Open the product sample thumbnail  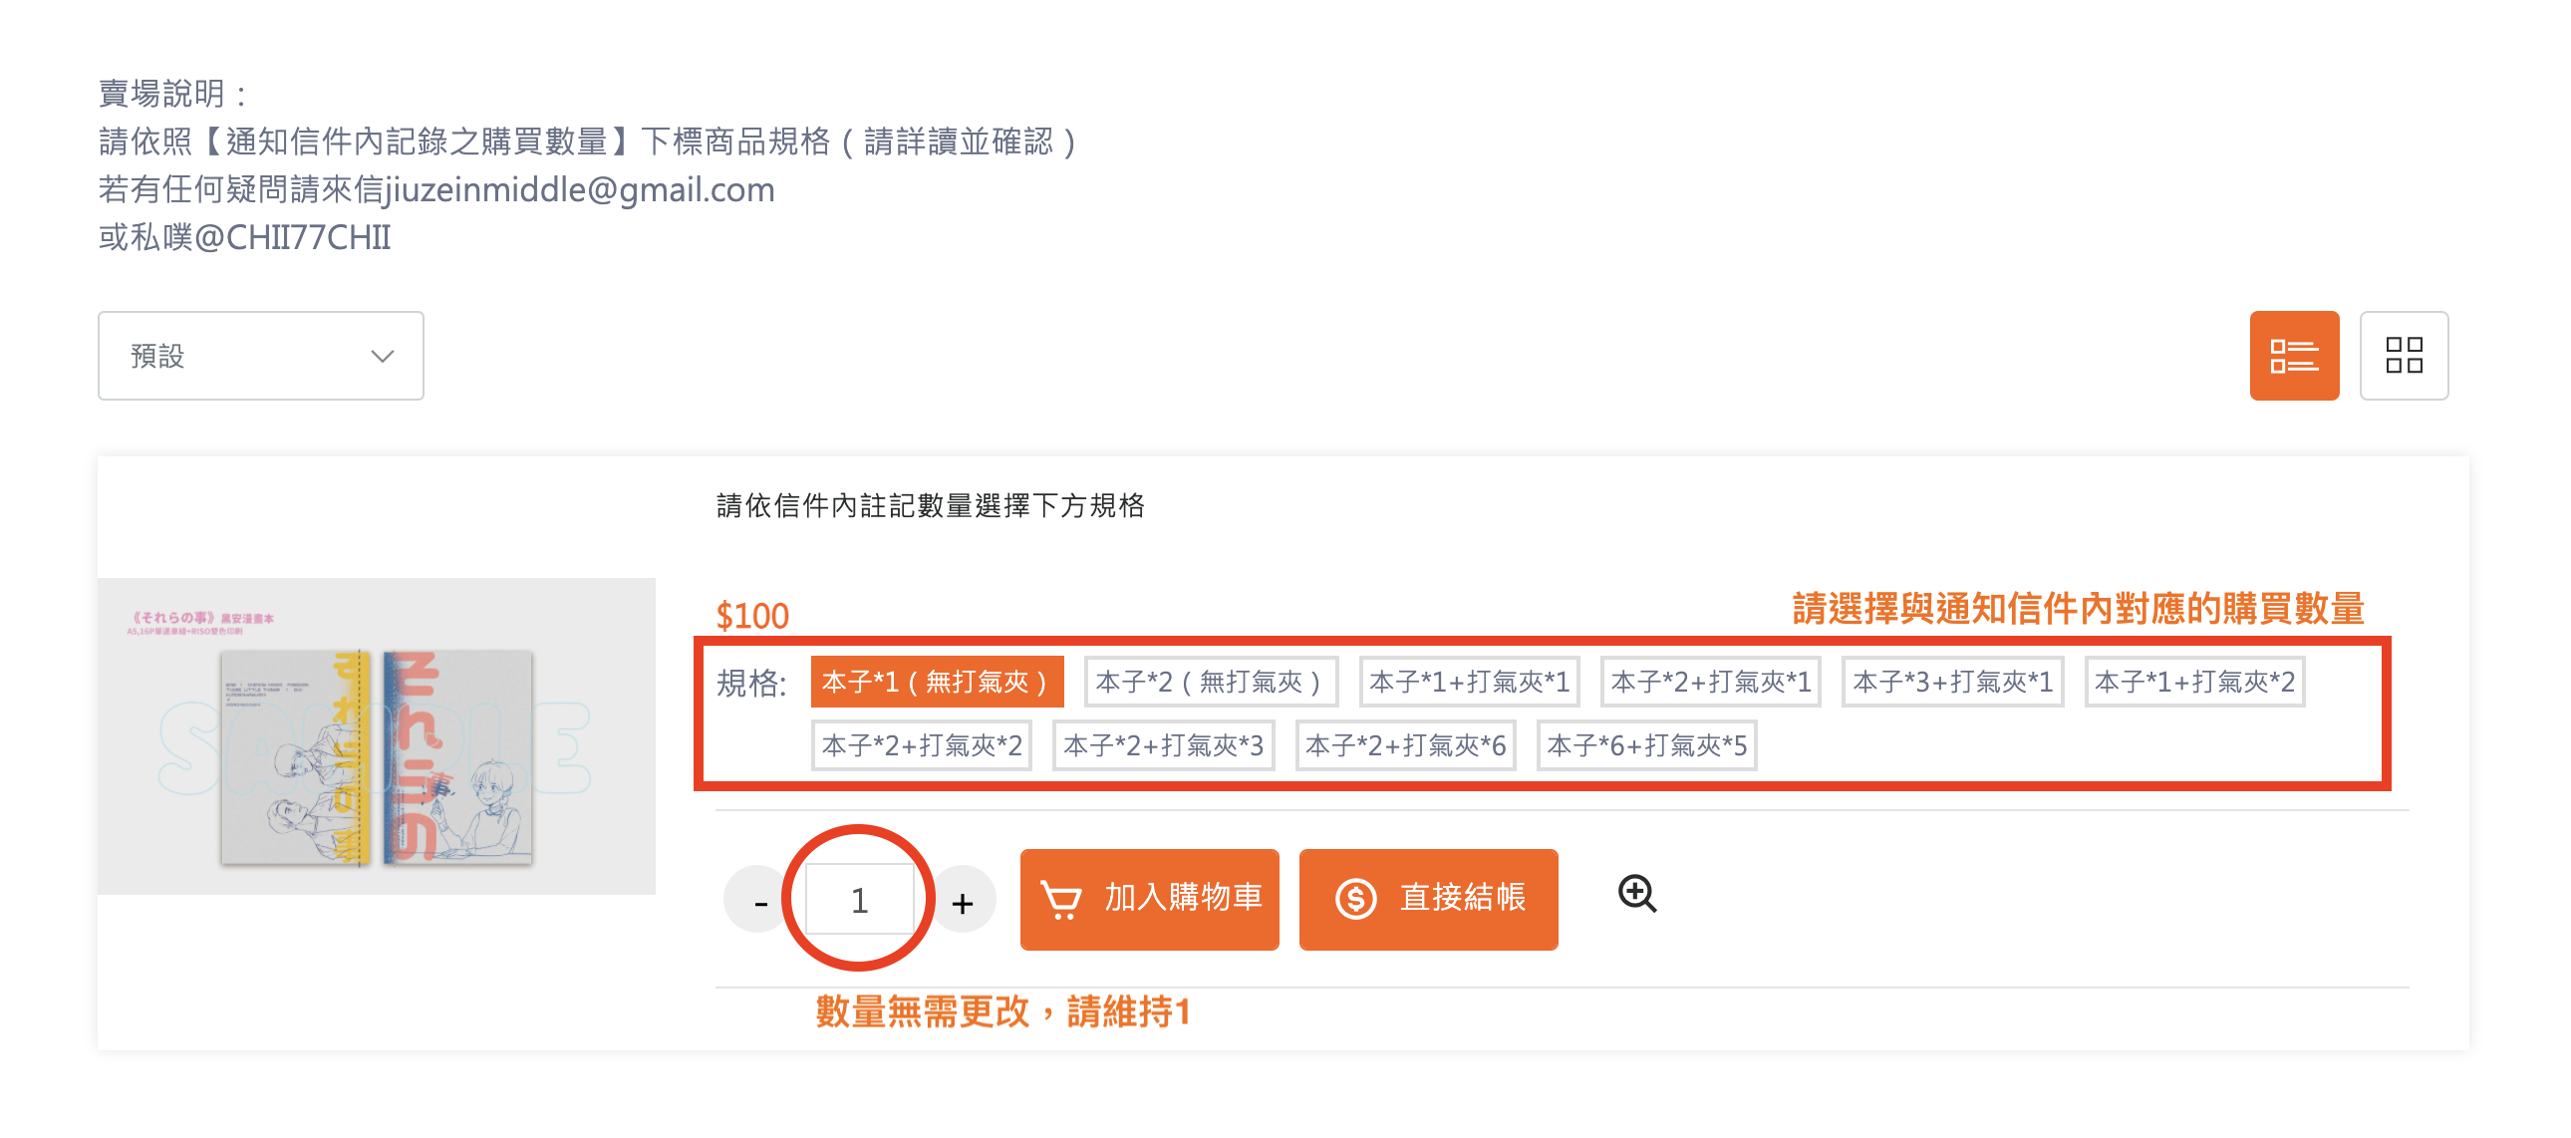pyautogui.click(x=377, y=735)
